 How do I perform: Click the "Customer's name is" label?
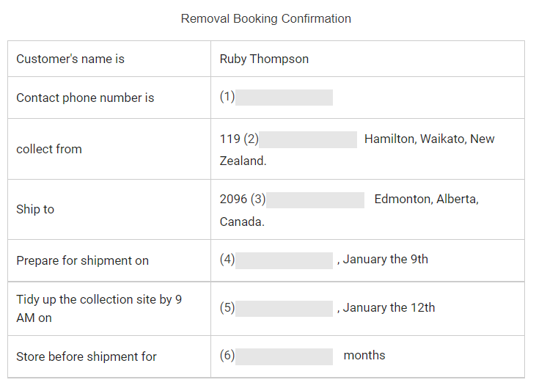point(70,59)
